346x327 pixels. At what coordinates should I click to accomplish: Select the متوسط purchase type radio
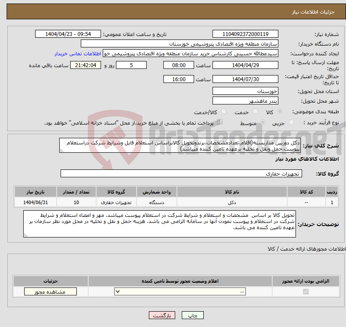[x=263, y=122]
